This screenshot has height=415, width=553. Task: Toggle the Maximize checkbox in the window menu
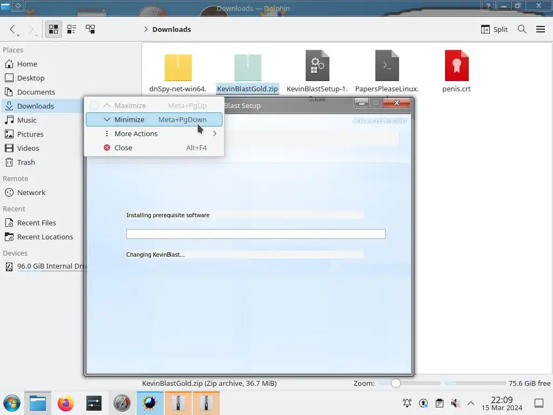(x=94, y=105)
